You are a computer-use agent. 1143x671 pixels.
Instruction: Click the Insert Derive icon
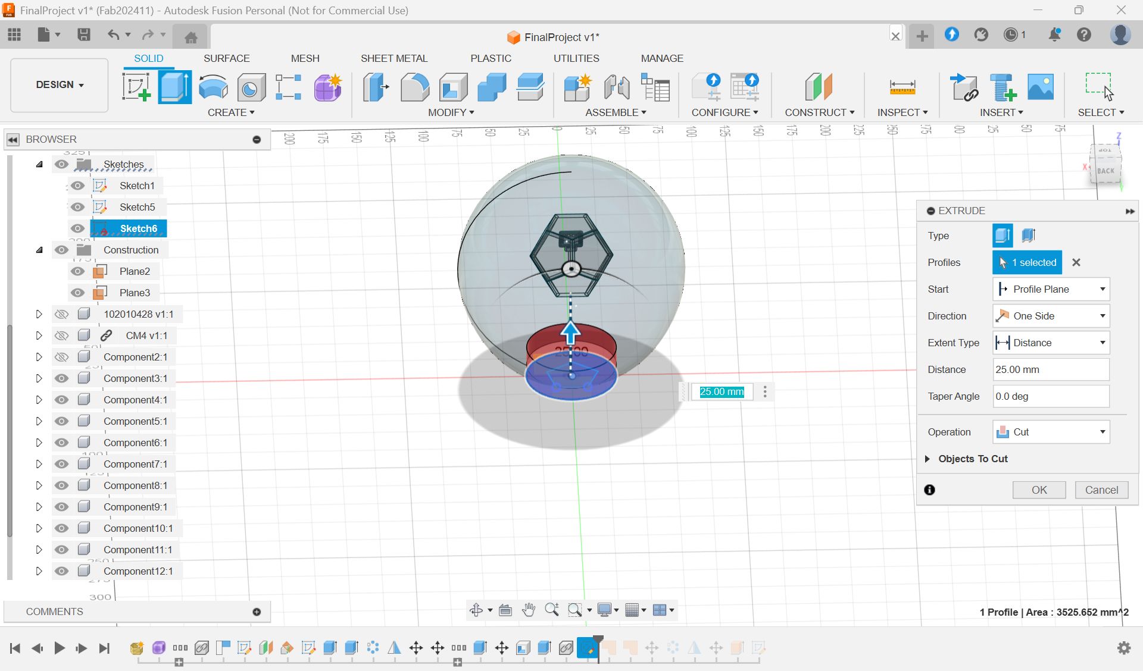point(964,87)
